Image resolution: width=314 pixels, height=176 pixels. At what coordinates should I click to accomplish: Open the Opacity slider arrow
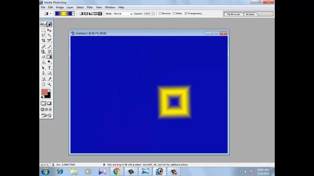tap(153, 14)
